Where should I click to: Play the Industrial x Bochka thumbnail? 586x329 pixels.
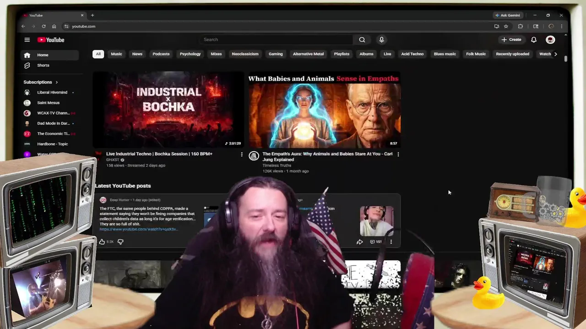168,110
